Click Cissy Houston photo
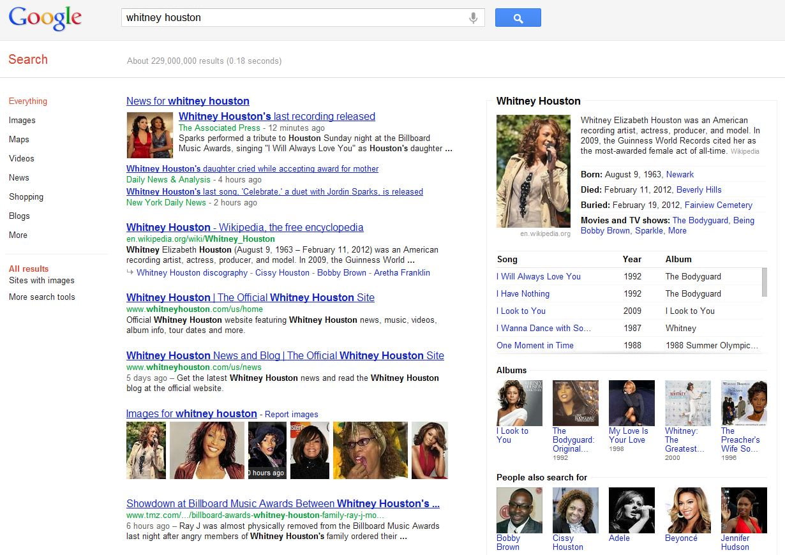Image resolution: width=785 pixels, height=555 pixels. (576, 510)
